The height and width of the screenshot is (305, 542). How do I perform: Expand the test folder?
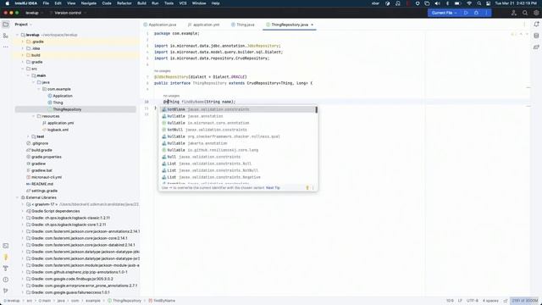pos(28,136)
